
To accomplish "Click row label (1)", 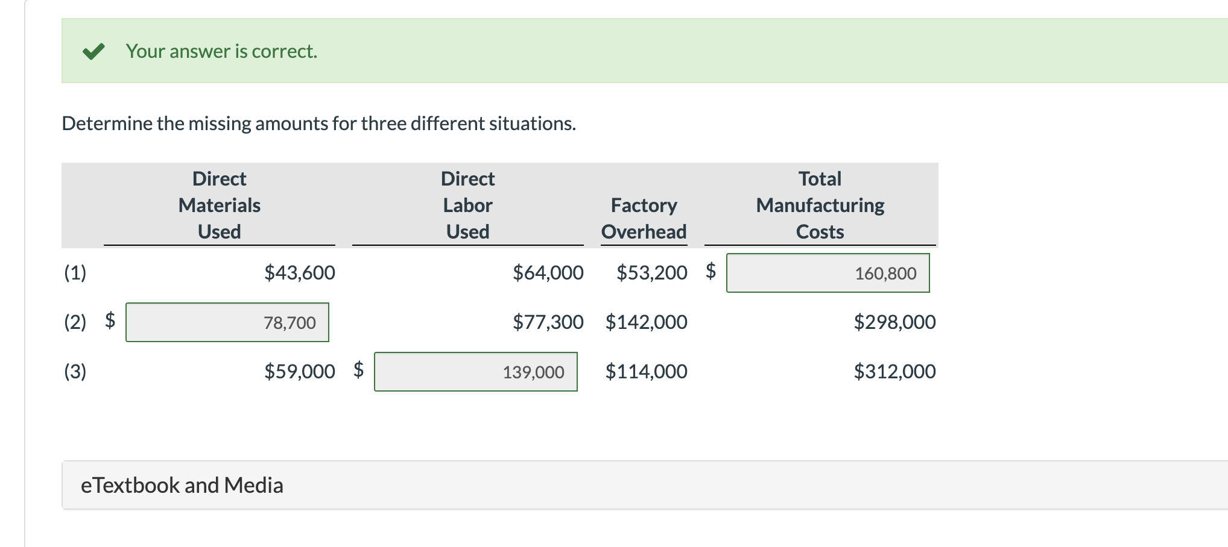I will (75, 272).
